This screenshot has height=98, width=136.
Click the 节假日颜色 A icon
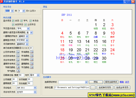click(x=18, y=67)
